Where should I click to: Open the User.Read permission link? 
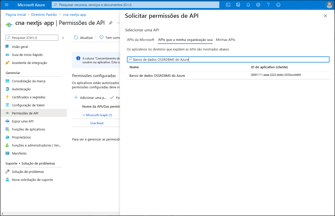point(97,123)
